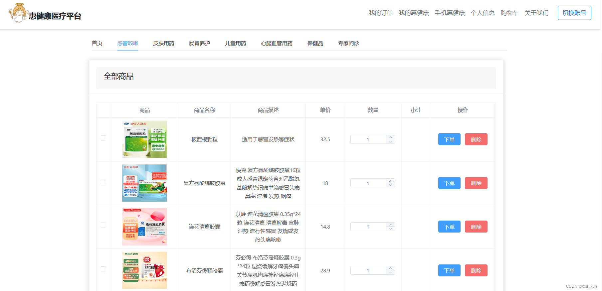The width and height of the screenshot is (602, 291).
Task: Open the 肠胃养护 tab
Action: 200,43
